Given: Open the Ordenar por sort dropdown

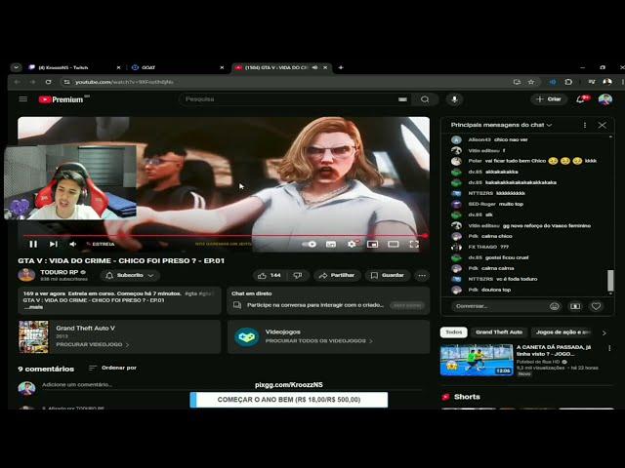Looking at the screenshot, I should 113,369.
